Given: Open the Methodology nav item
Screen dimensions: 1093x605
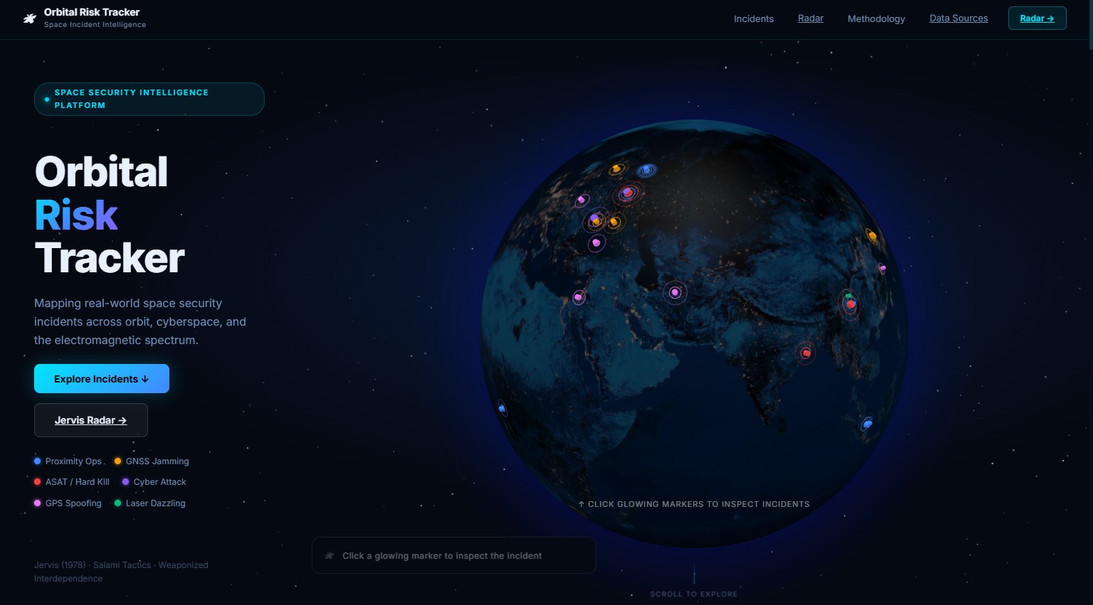Looking at the screenshot, I should click(876, 19).
